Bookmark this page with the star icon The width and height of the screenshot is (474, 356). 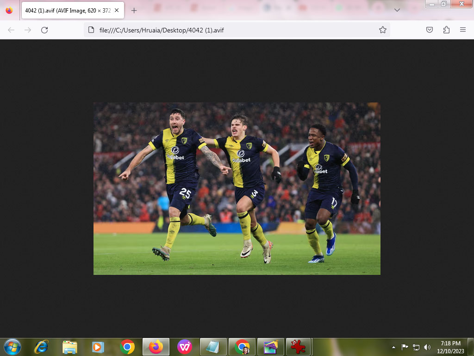coord(382,30)
